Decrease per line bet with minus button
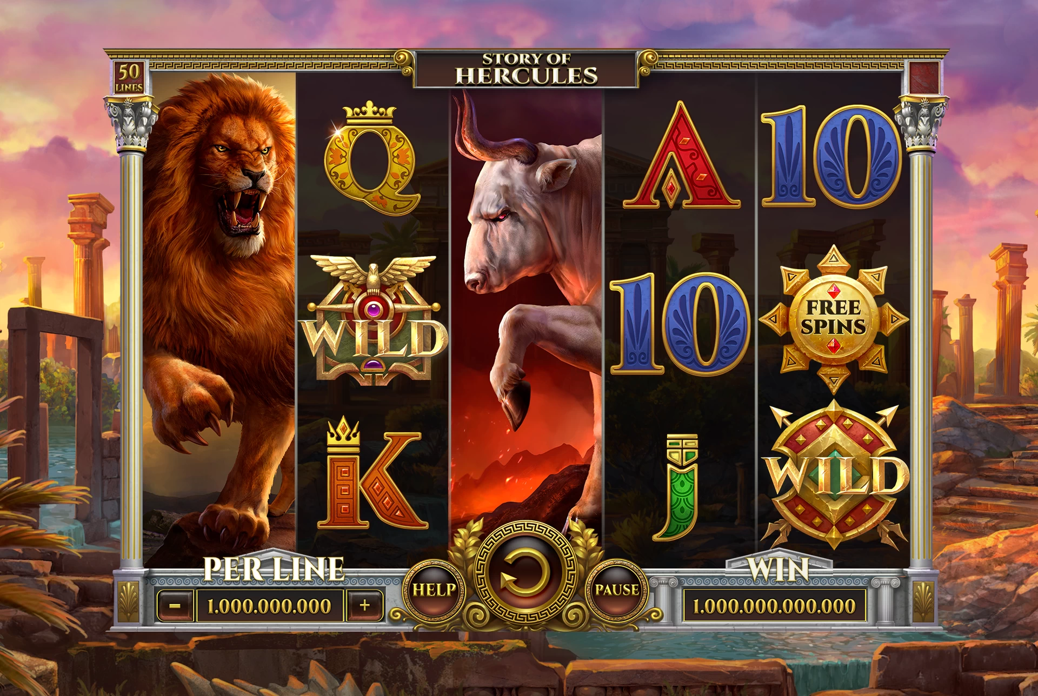Viewport: 1038px width, 696px height. coord(175,606)
